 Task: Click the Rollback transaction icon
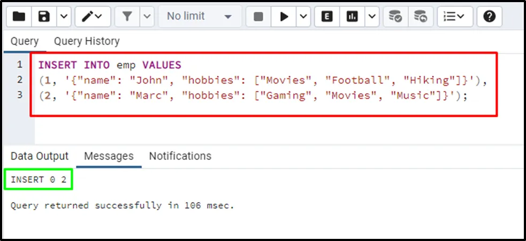point(421,17)
